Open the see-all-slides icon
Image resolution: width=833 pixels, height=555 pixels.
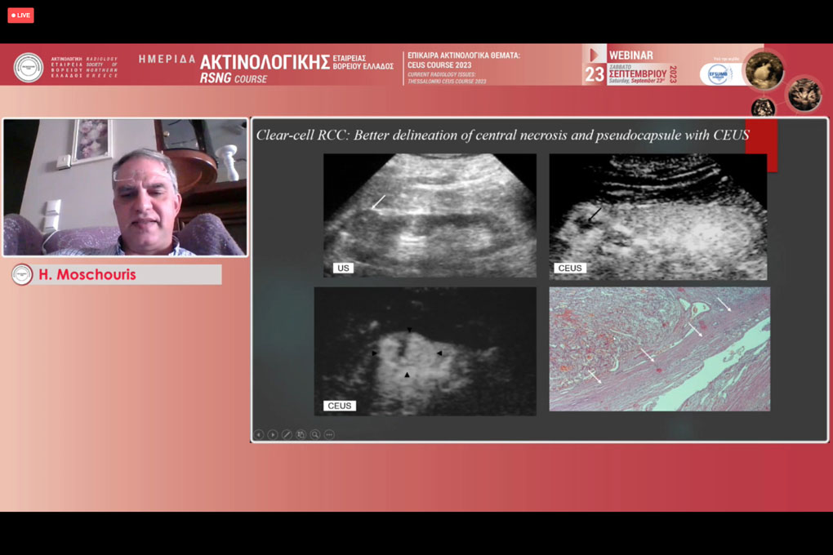pos(301,435)
